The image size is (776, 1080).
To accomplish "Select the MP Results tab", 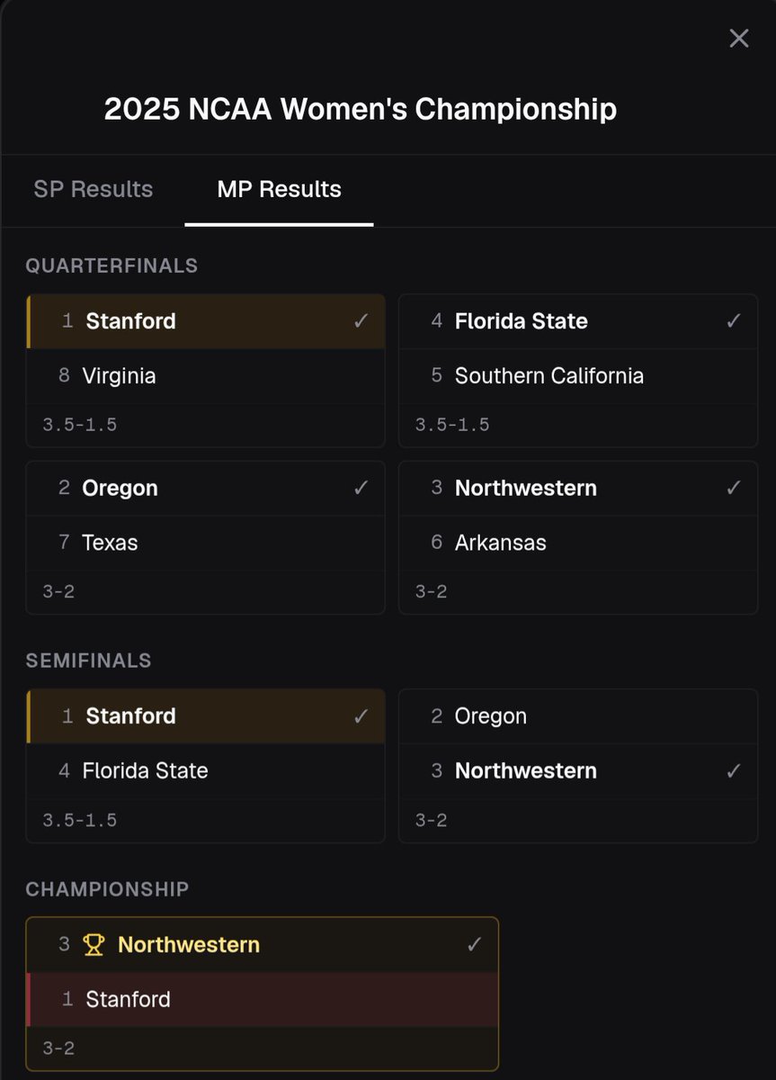I will [x=279, y=189].
